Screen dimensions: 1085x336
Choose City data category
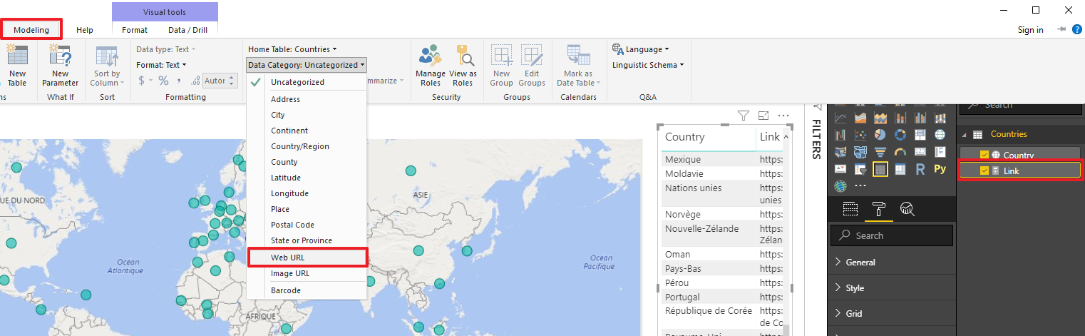coord(307,115)
